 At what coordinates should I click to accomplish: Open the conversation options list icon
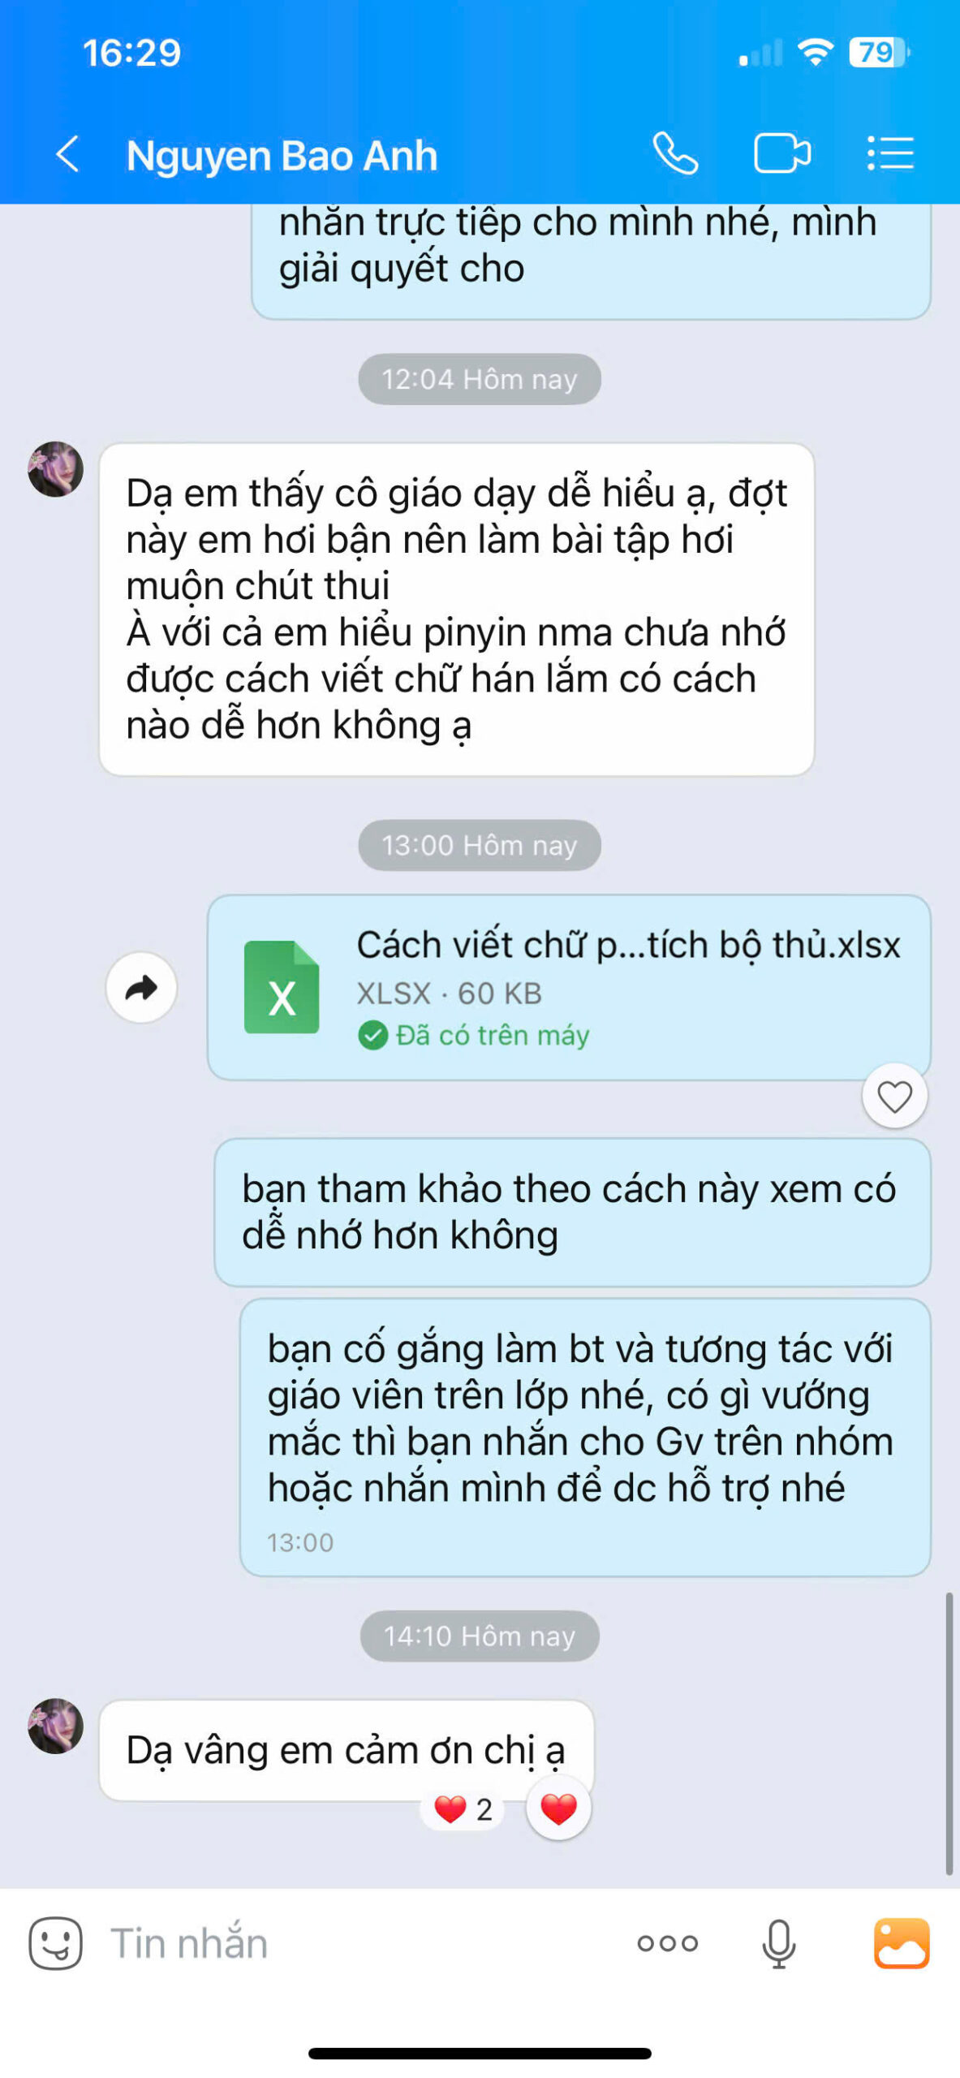pyautogui.click(x=890, y=153)
